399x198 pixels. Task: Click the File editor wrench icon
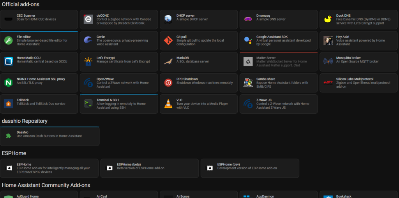point(8,40)
